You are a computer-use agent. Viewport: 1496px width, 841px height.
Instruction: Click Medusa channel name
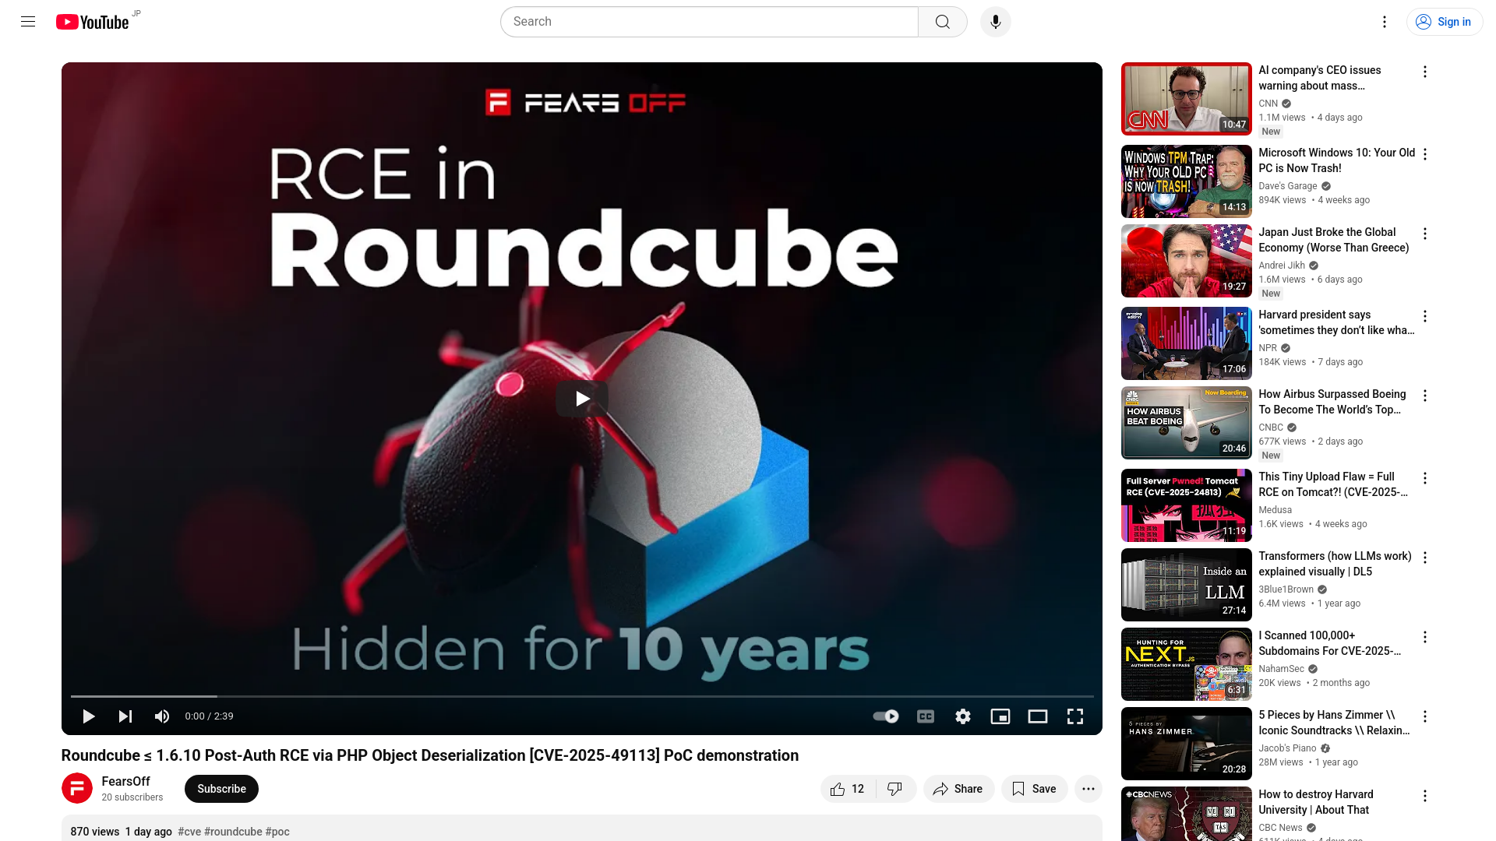(1275, 510)
